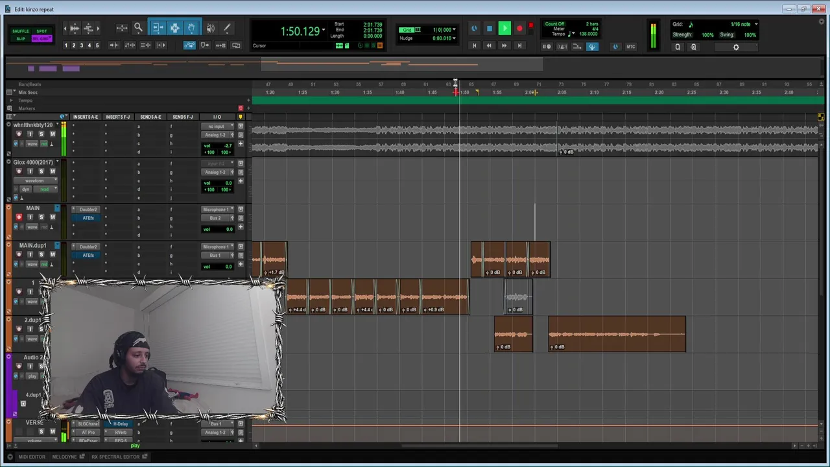Screen dimensions: 830x467
Task: Toggle input monitoring on MAIN track
Action: coord(30,217)
